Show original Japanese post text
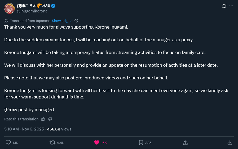Screen dimensions: 238x149 63,21
